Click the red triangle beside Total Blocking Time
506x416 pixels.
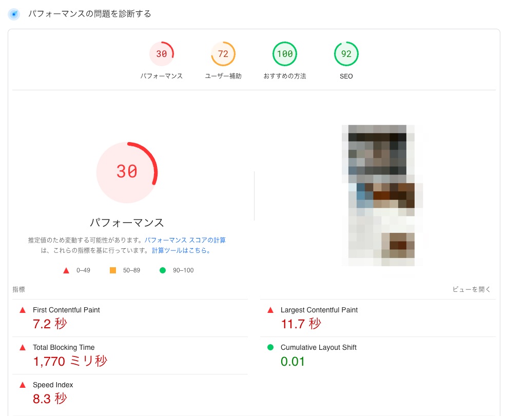23,348
